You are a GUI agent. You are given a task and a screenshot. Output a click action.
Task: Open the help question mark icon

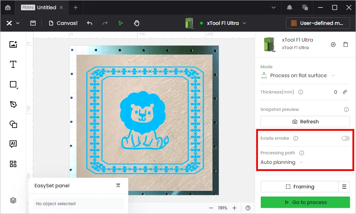click(248, 208)
